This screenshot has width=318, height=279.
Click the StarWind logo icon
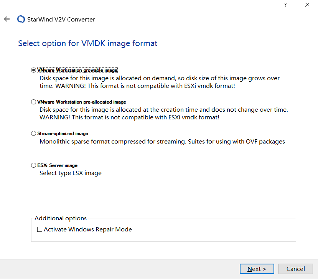point(21,19)
